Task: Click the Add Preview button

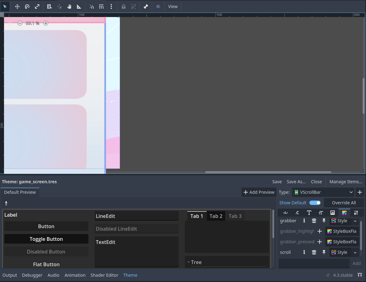Action: (259, 192)
